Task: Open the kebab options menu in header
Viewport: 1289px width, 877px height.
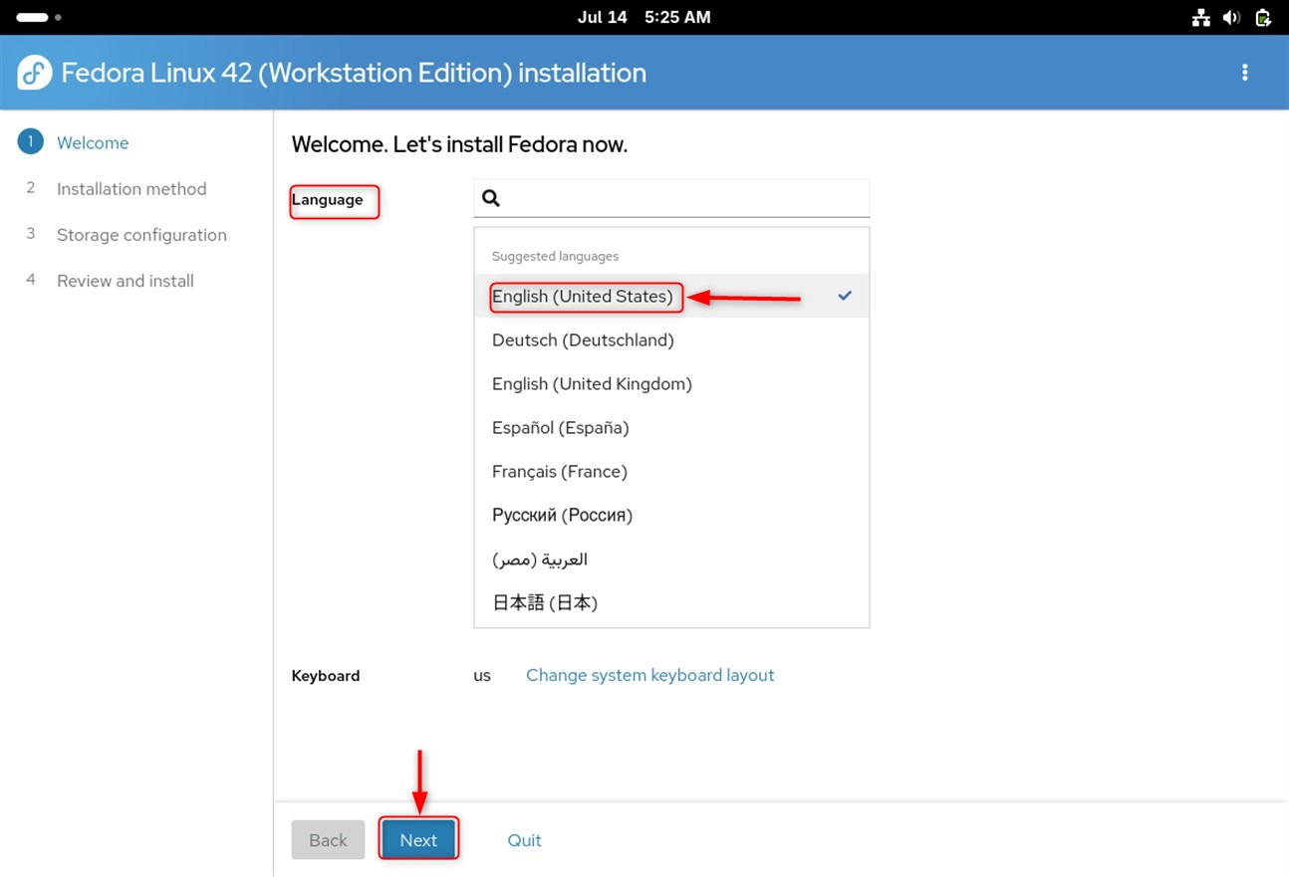Action: [x=1244, y=73]
